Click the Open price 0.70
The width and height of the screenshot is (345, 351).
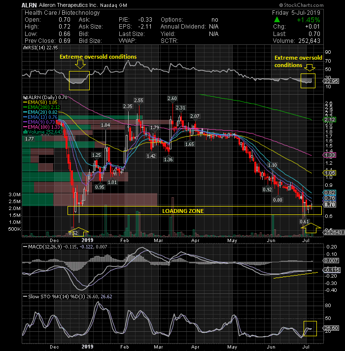65,20
